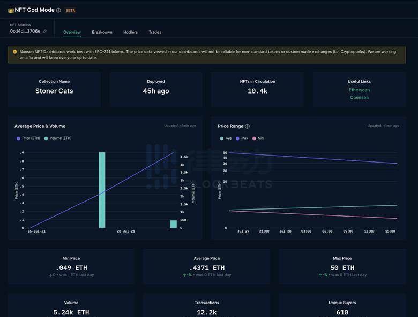Click the tall teal volume bar
The image size is (418, 317).
coord(102,190)
